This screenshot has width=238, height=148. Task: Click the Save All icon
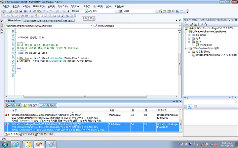(x=25, y=11)
